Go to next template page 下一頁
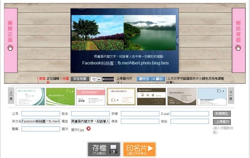Screen dimensions: 250x158 coord(231,96)
